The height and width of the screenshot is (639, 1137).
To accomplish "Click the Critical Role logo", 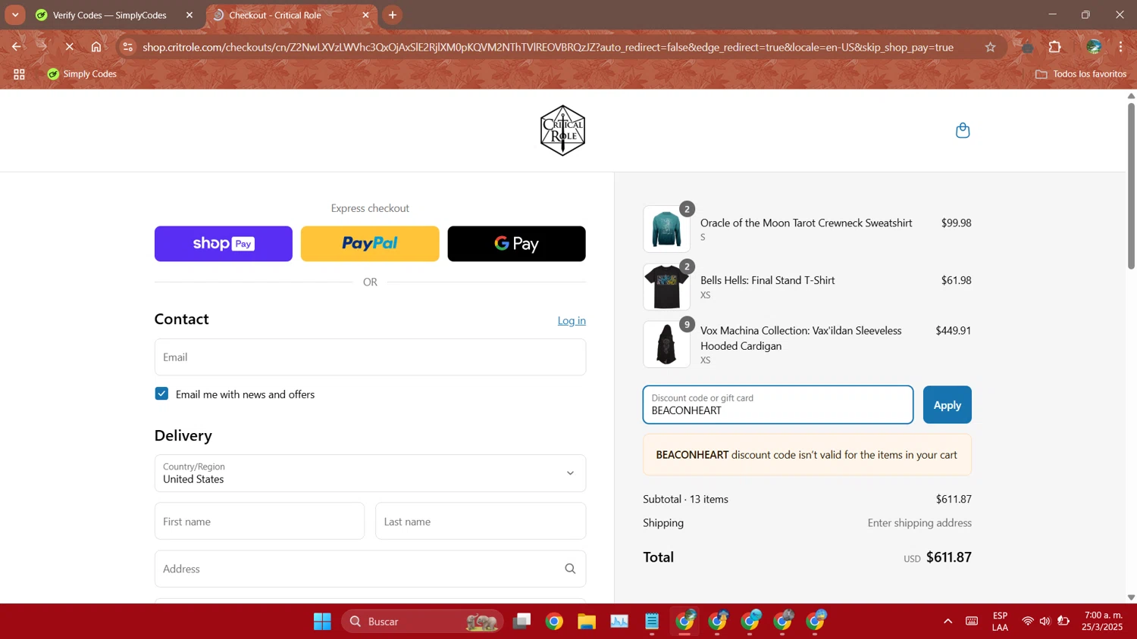I will pos(562,130).
